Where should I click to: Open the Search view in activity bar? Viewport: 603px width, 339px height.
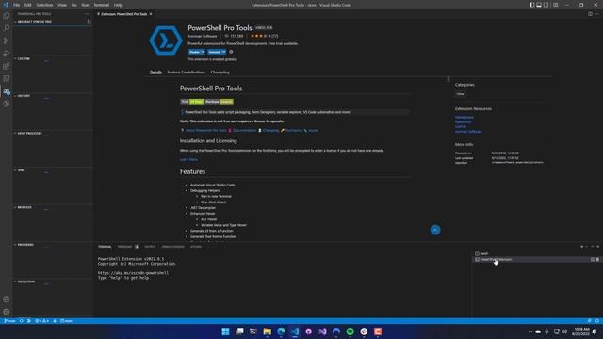(7, 28)
